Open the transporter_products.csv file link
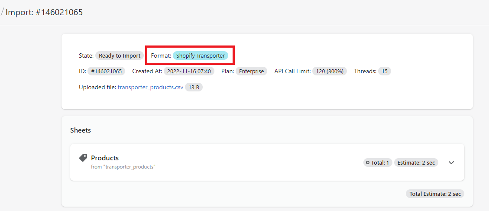 pyautogui.click(x=150, y=87)
